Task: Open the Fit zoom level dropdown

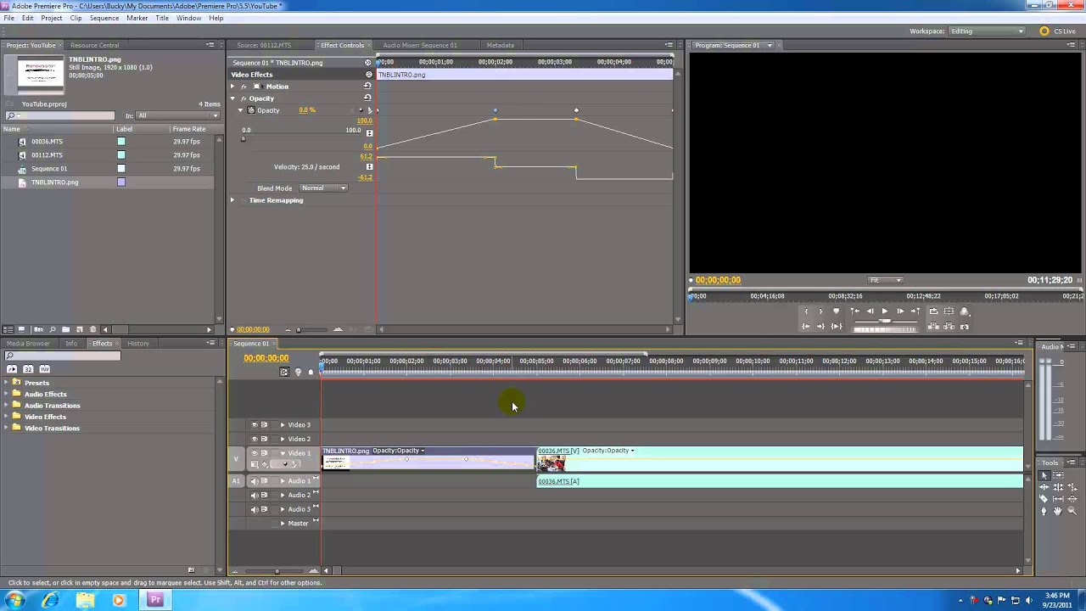Action: click(885, 280)
